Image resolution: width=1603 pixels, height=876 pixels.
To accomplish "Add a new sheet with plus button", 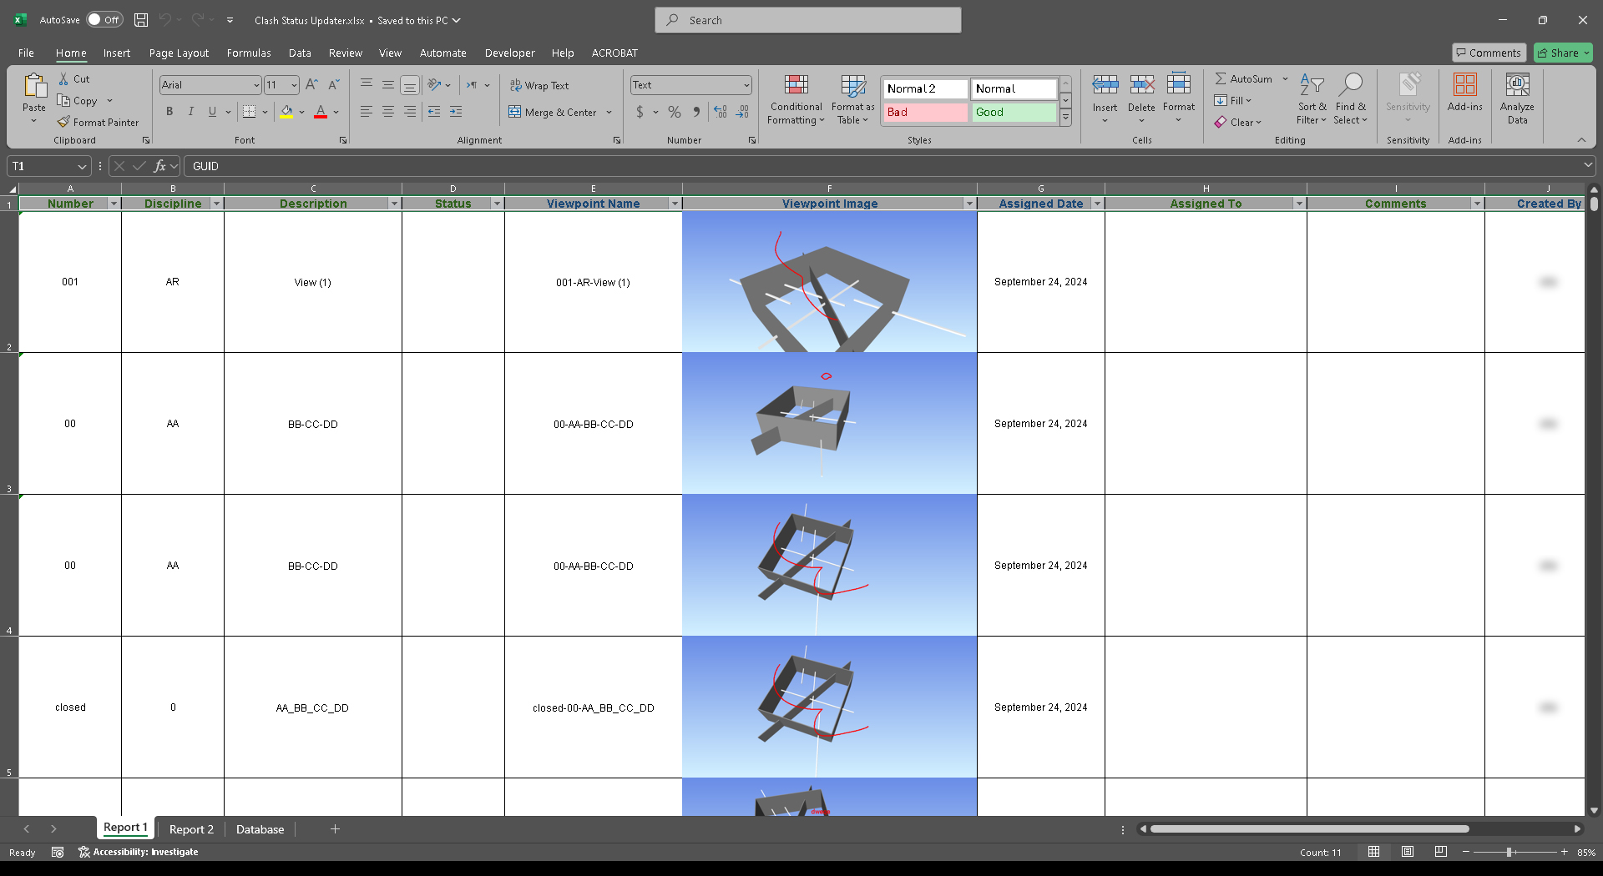I will point(335,829).
